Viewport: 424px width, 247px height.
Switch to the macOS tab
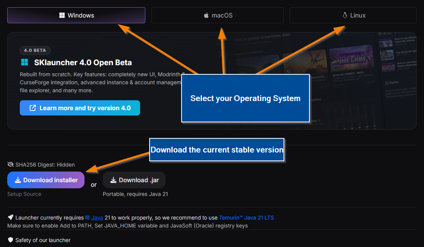coord(217,15)
